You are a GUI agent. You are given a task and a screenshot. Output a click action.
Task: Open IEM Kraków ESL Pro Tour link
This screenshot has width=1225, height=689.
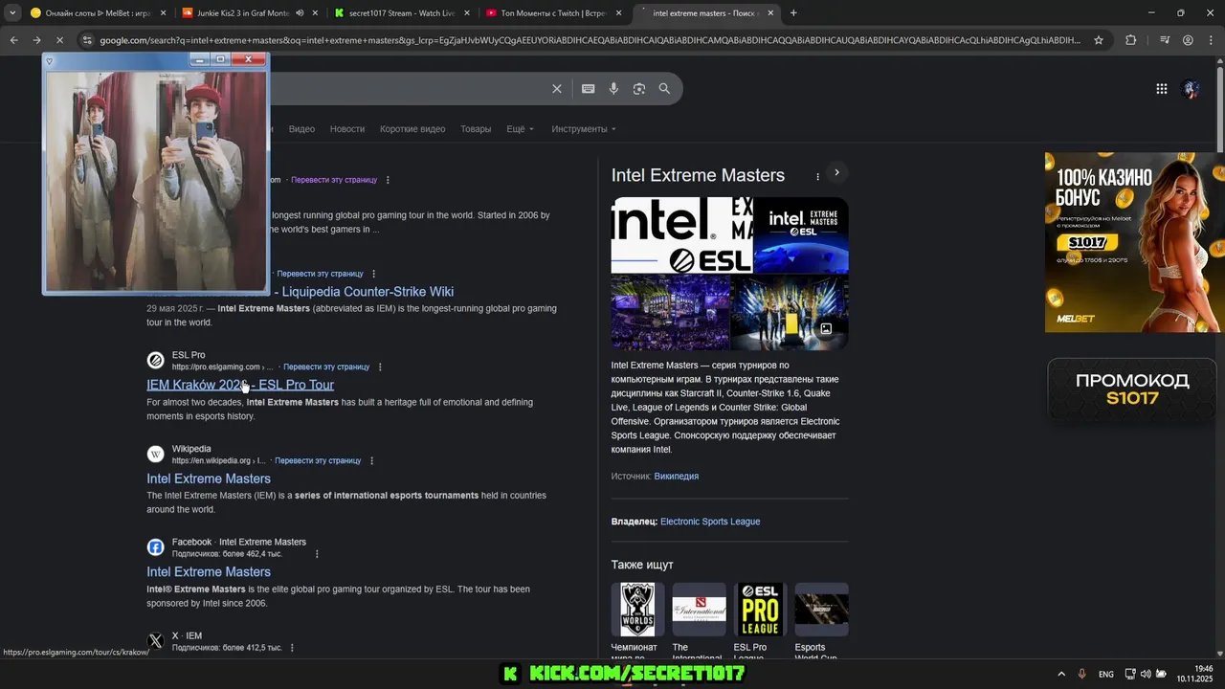point(240,385)
